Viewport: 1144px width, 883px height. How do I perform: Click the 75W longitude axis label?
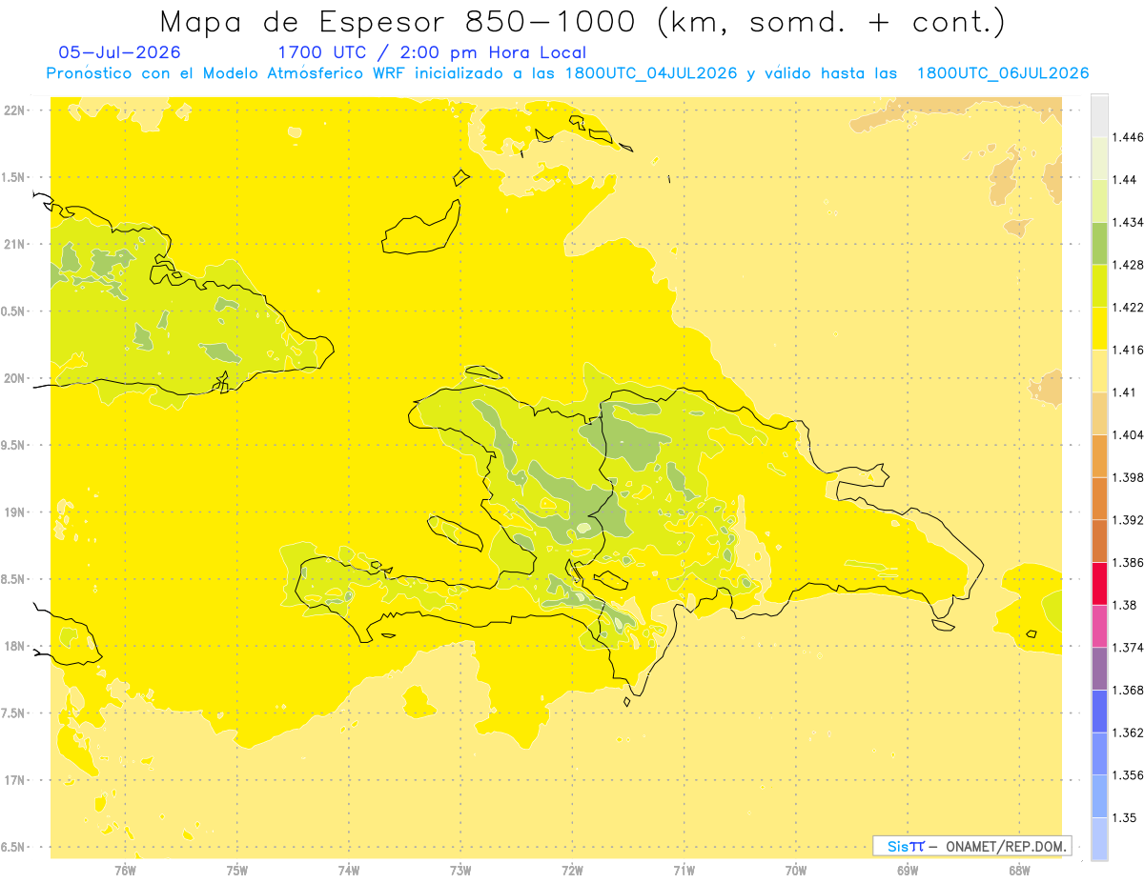coord(236,871)
